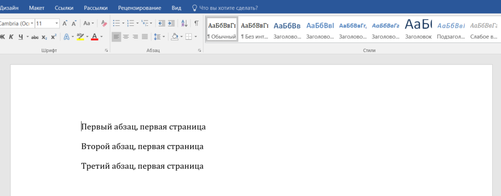Image resolution: width=501 pixels, height=196 pixels.
Task: Click the line 'Первый абзац, первая страница'
Action: [143, 127]
